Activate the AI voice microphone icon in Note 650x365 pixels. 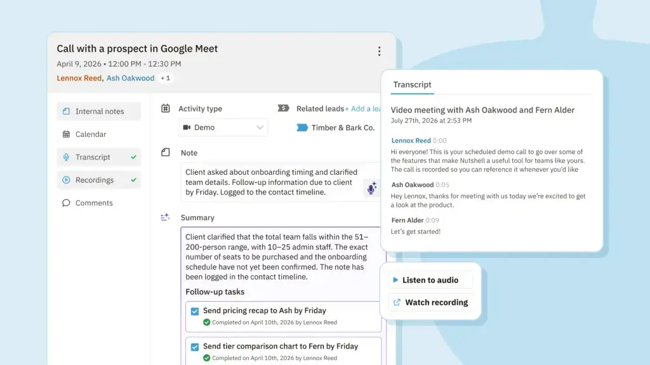[371, 188]
